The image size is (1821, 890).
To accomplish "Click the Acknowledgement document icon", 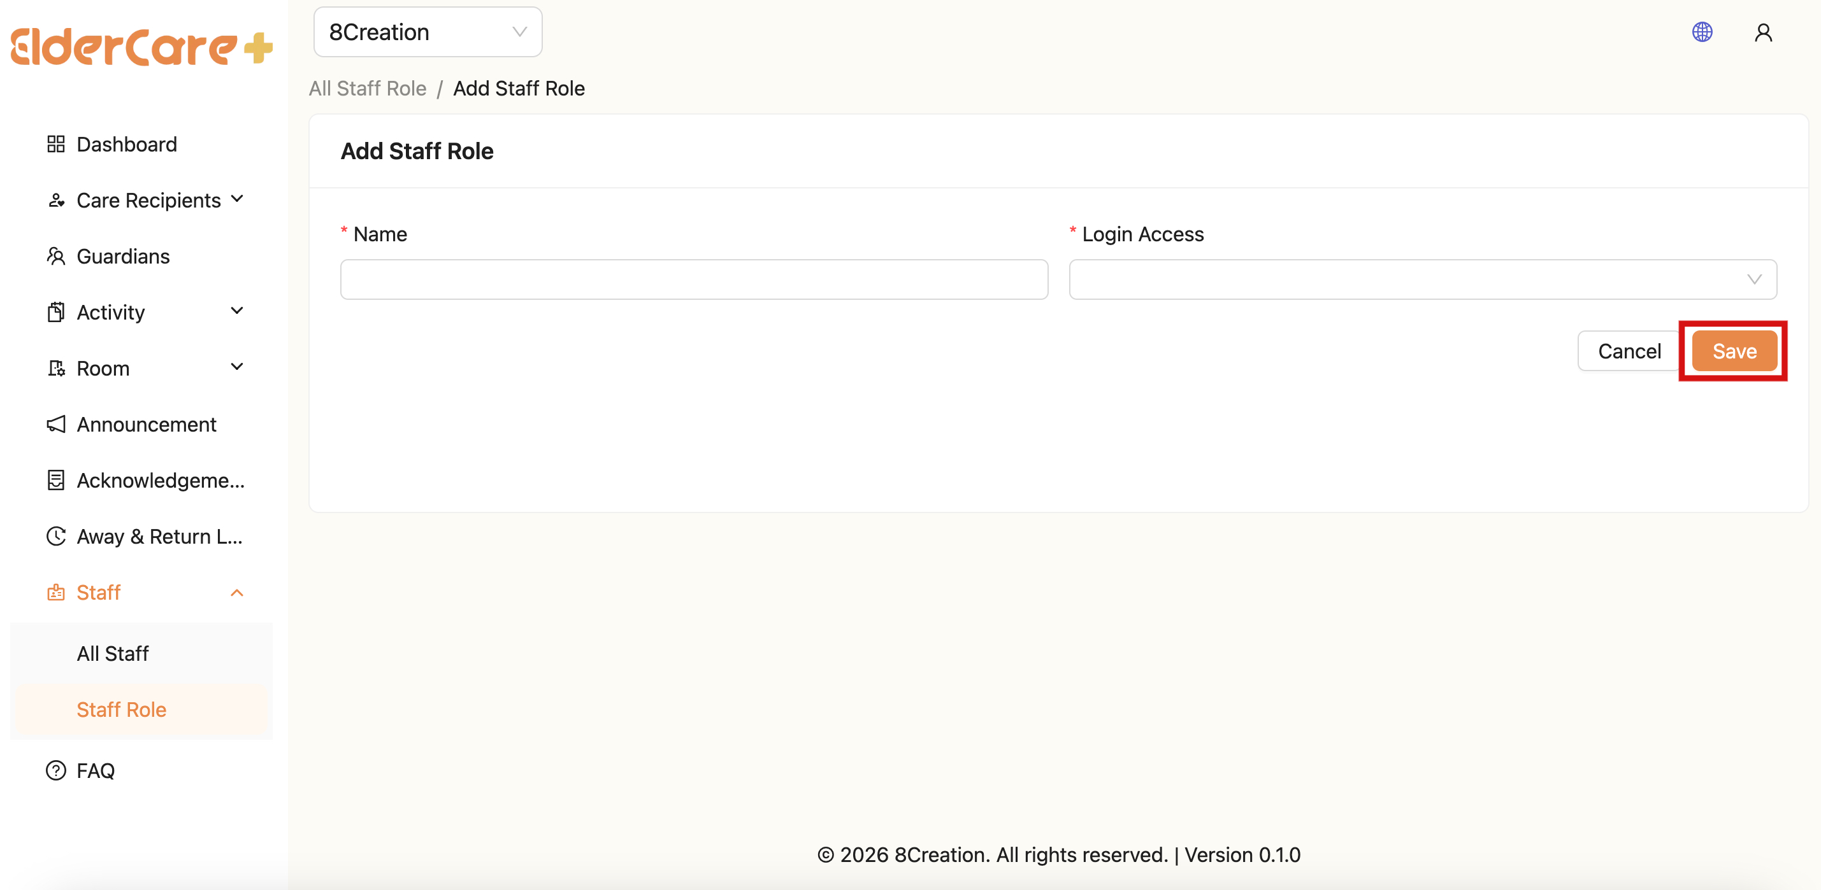I will click(x=56, y=480).
